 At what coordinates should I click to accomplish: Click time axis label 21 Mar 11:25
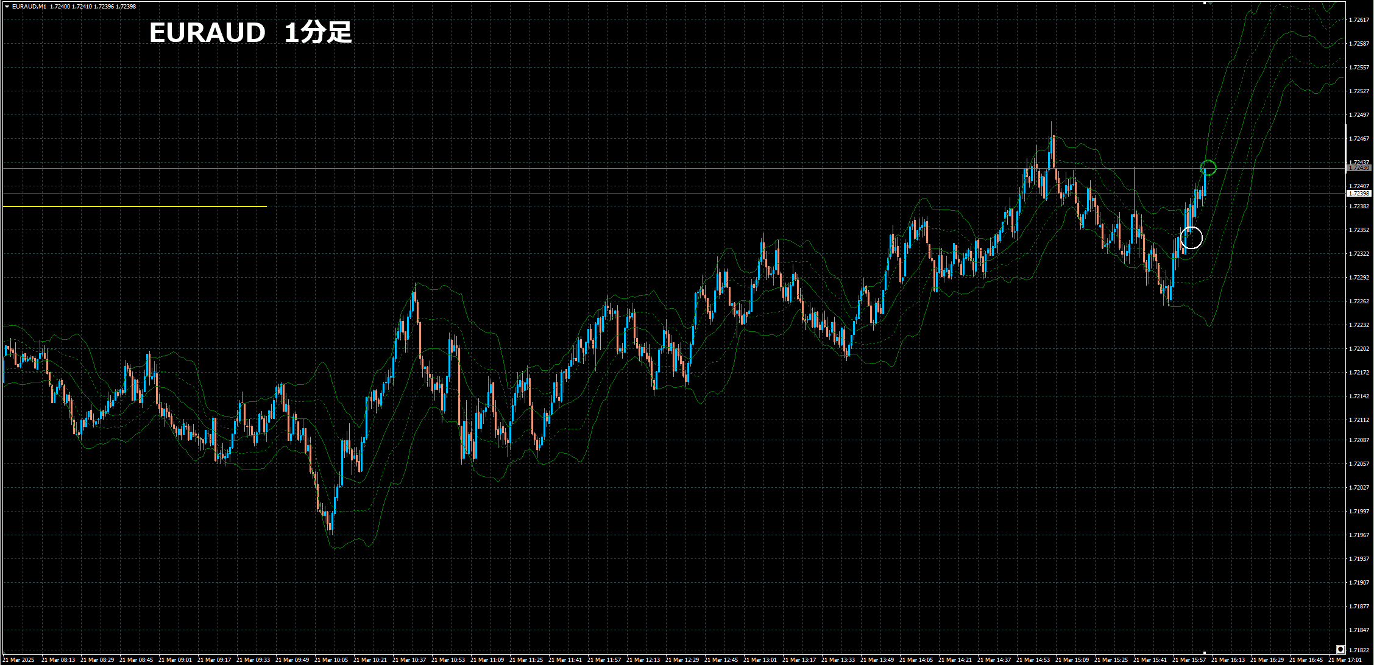coord(526,660)
